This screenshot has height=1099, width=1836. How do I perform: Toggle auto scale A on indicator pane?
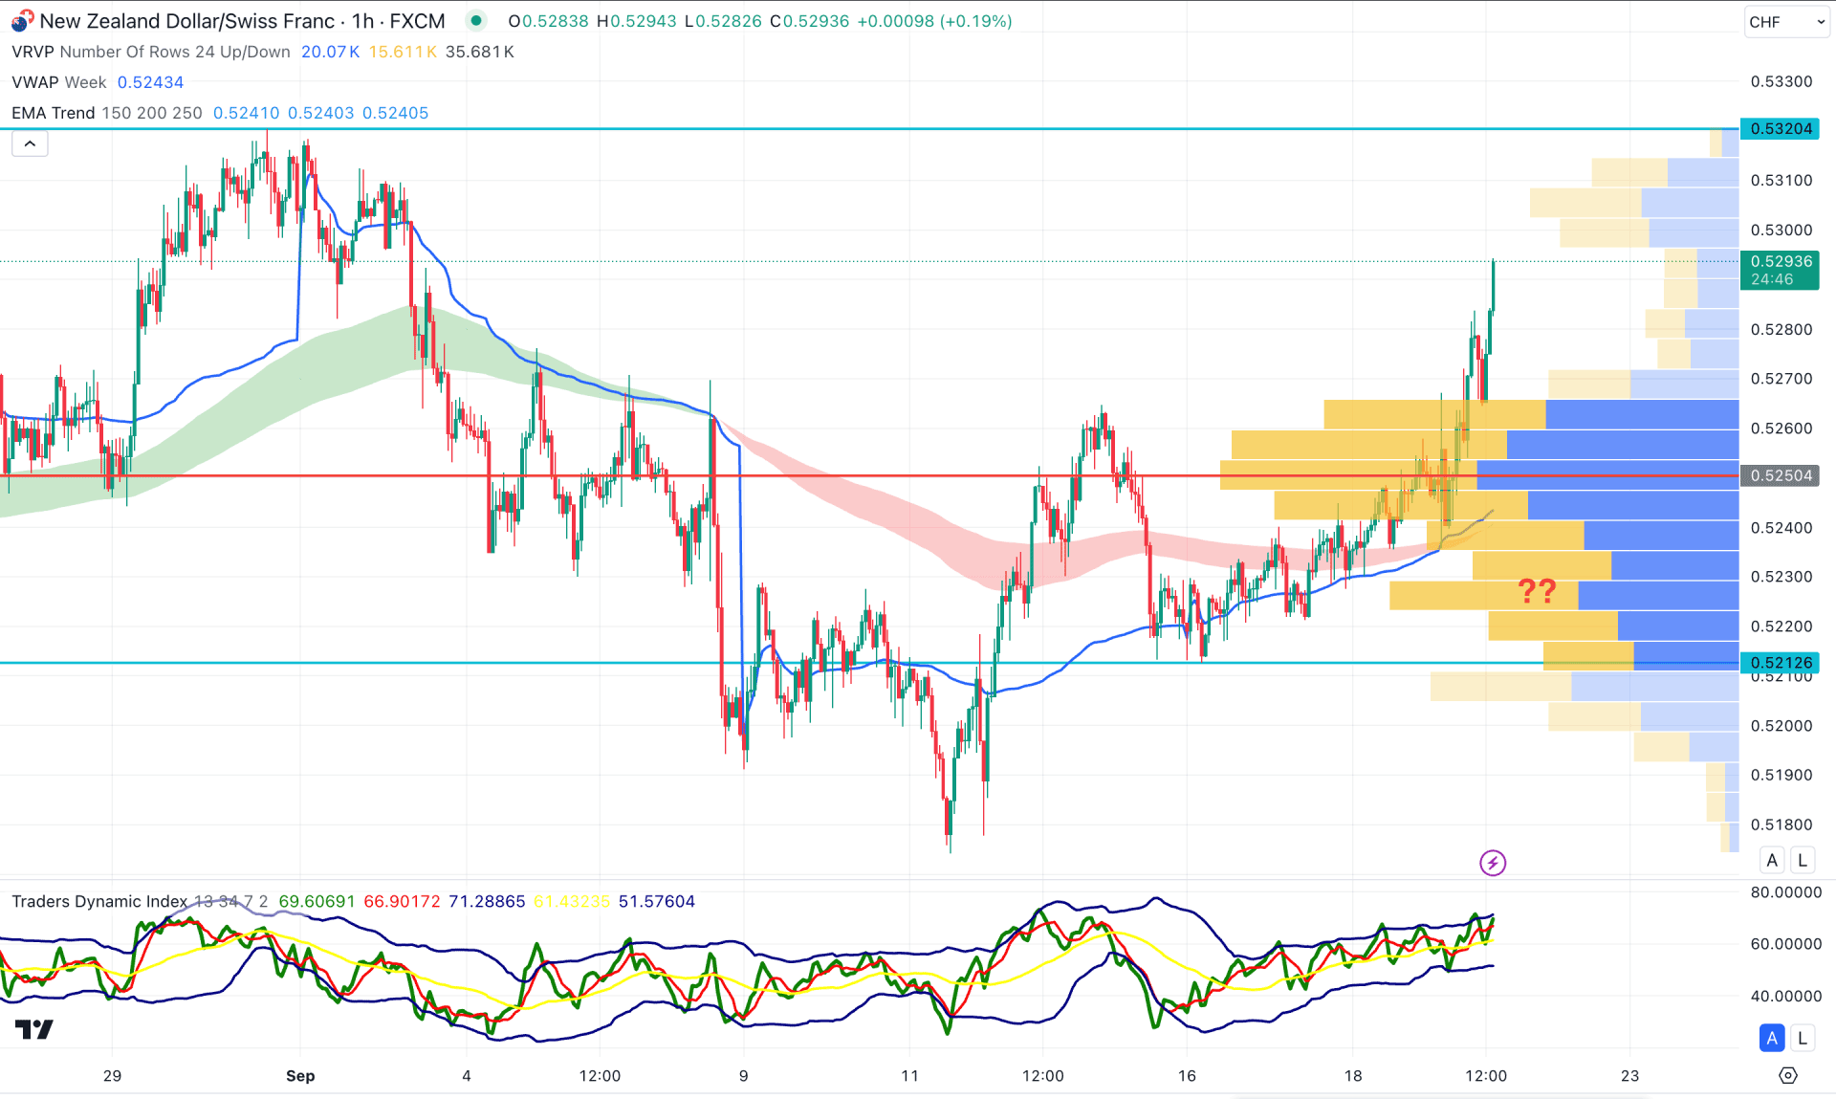(x=1772, y=1038)
